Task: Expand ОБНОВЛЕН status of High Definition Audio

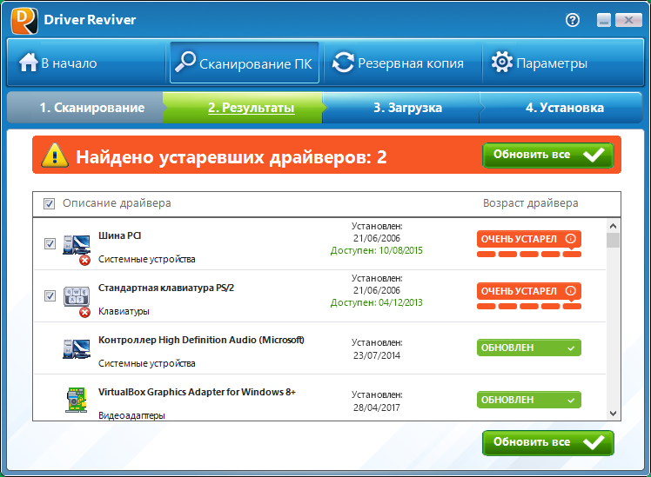Action: [x=528, y=348]
